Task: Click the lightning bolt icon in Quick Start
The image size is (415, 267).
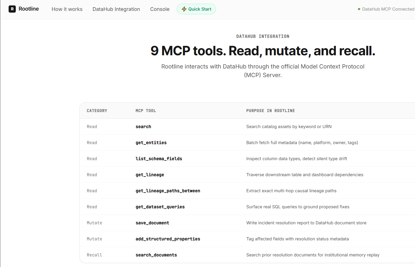Action: point(184,9)
